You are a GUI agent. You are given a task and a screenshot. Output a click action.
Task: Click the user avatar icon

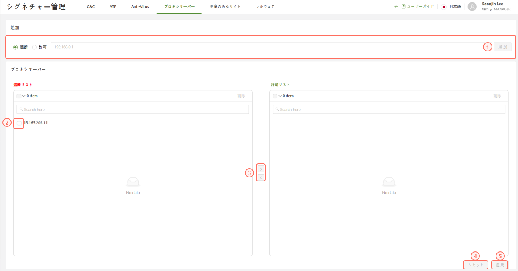point(472,7)
